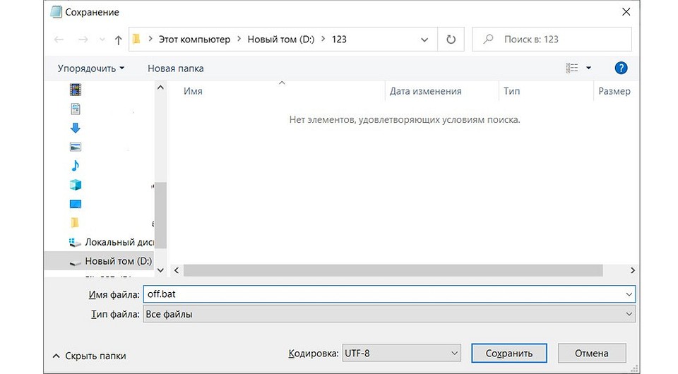Create a folder with Новая папка
The height and width of the screenshot is (374, 678).
(175, 68)
